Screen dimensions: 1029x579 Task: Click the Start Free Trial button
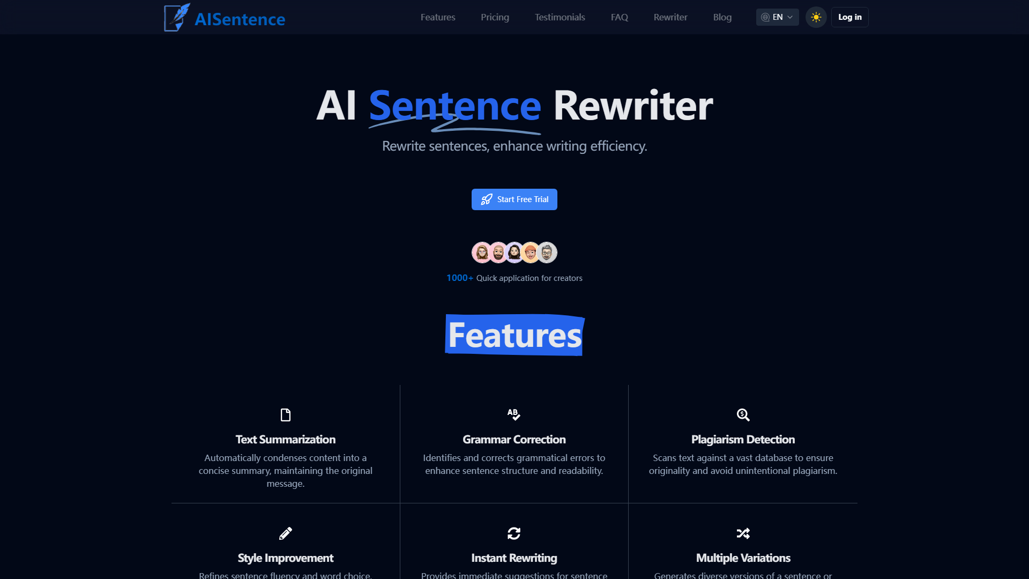point(514,199)
